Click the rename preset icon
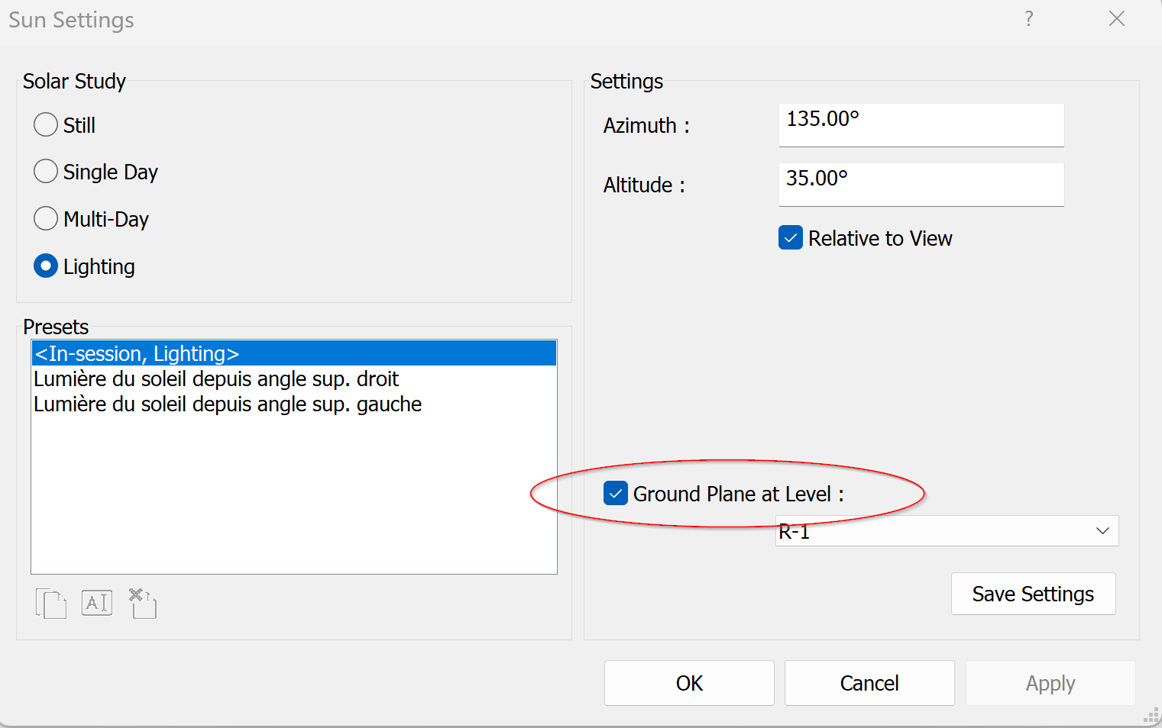This screenshot has width=1162, height=728. (96, 603)
